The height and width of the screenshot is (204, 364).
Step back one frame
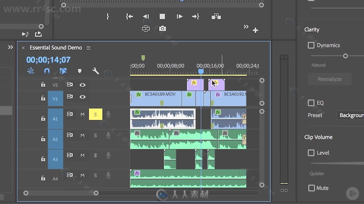click(x=146, y=17)
